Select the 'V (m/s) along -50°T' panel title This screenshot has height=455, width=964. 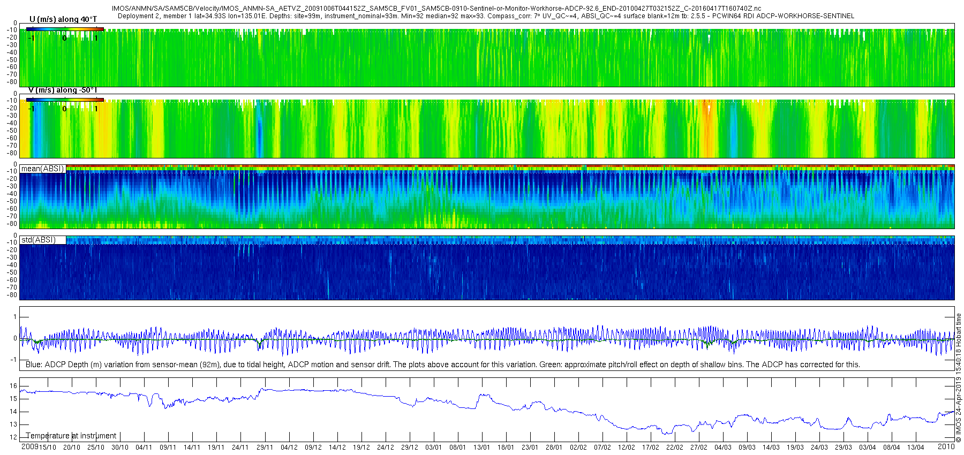click(63, 90)
